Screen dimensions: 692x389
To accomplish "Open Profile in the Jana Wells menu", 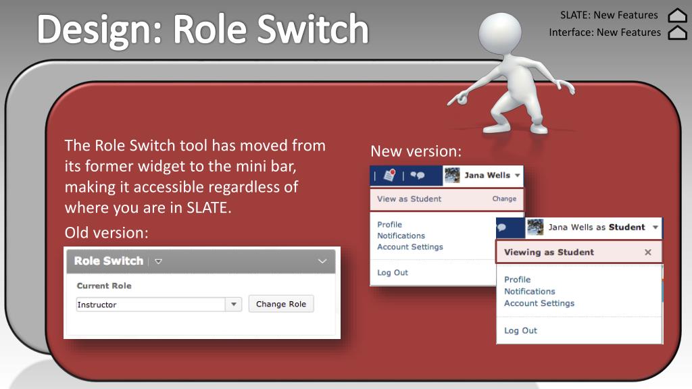I will (x=389, y=224).
